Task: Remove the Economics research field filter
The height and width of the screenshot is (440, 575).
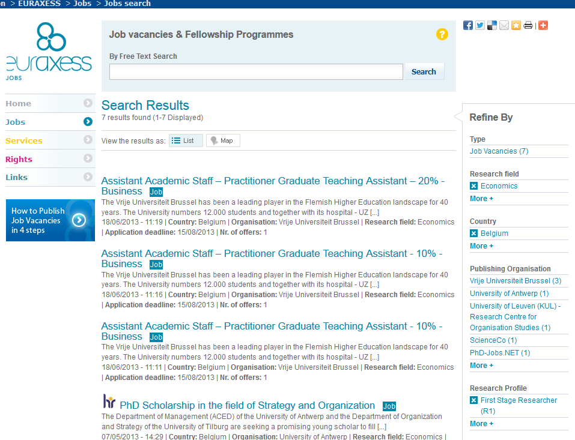Action: coord(474,185)
